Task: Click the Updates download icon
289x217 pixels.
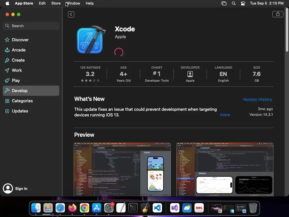Action: 7,111
